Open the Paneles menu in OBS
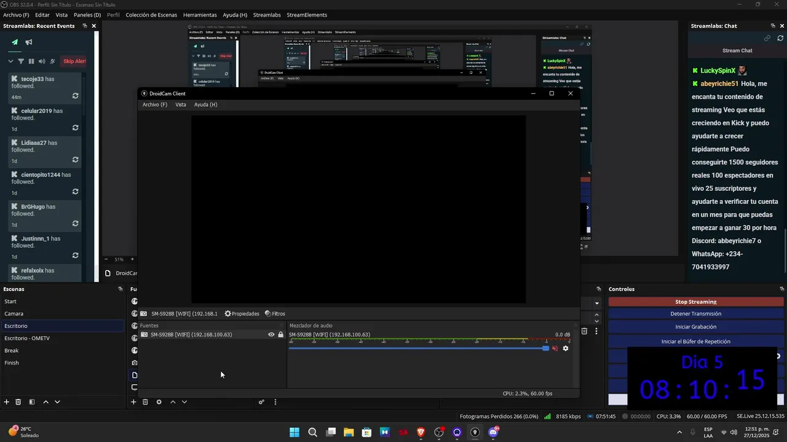This screenshot has width=787, height=442. (87, 15)
